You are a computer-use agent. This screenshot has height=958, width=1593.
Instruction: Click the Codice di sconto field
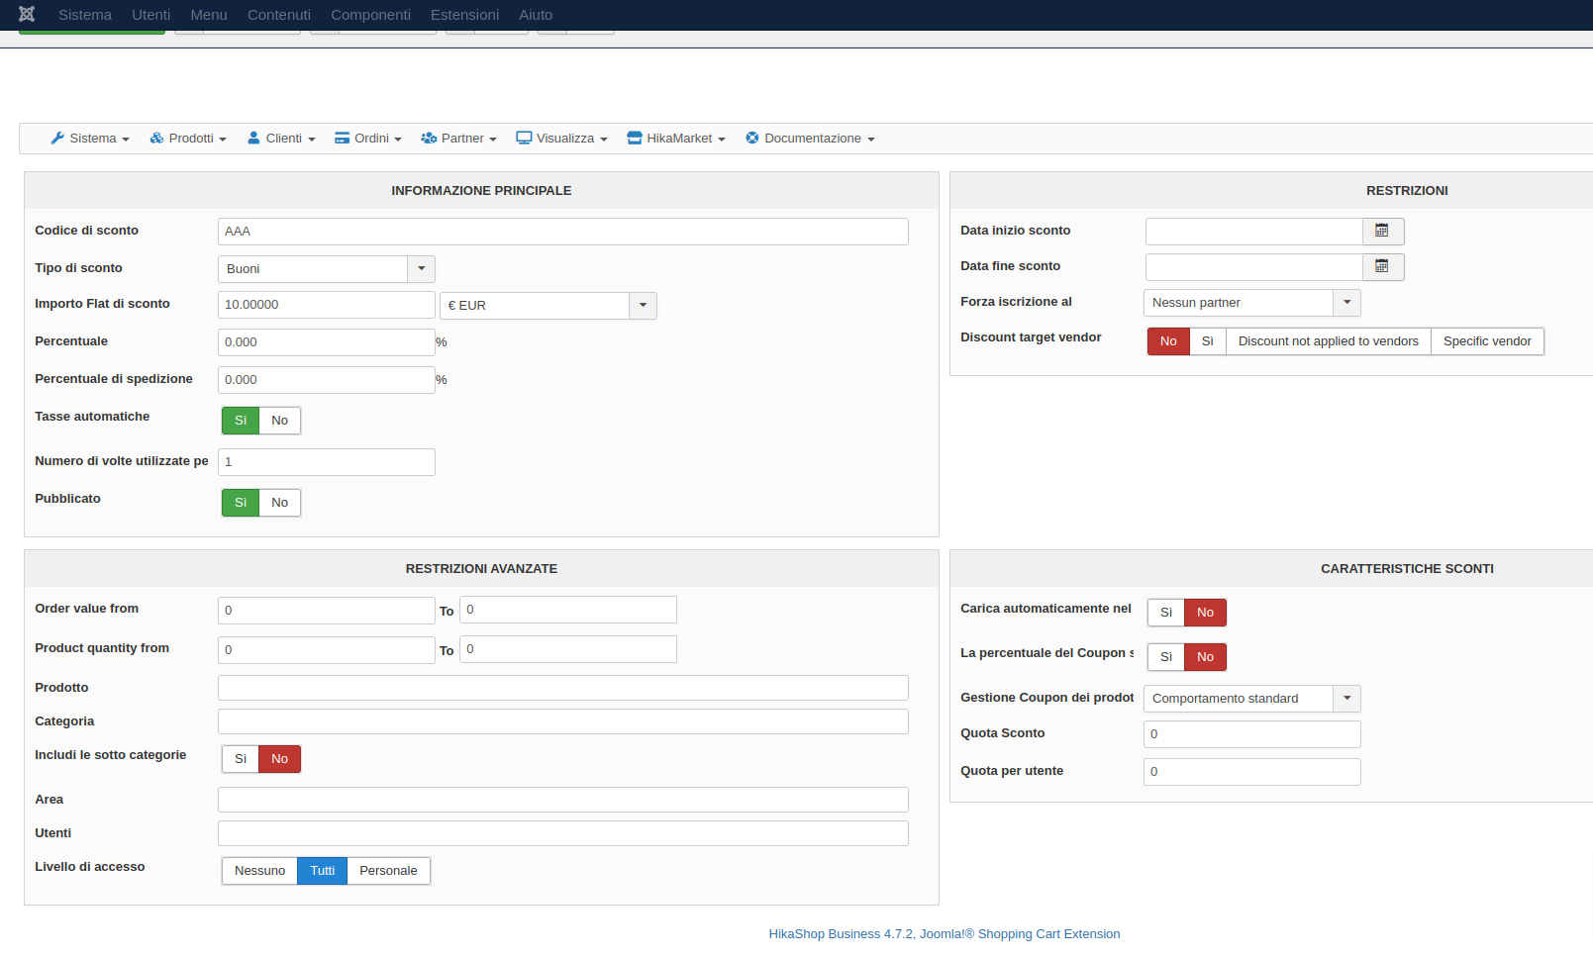tap(562, 232)
